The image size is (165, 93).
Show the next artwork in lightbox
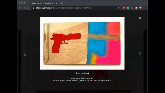point(140,54)
